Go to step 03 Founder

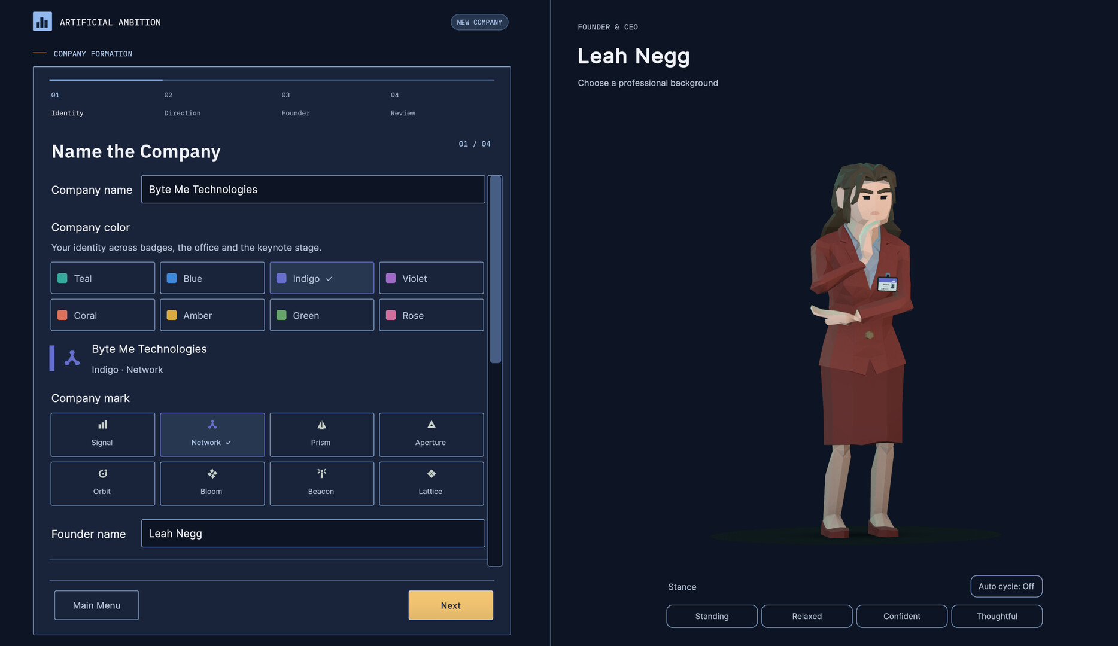click(x=296, y=104)
